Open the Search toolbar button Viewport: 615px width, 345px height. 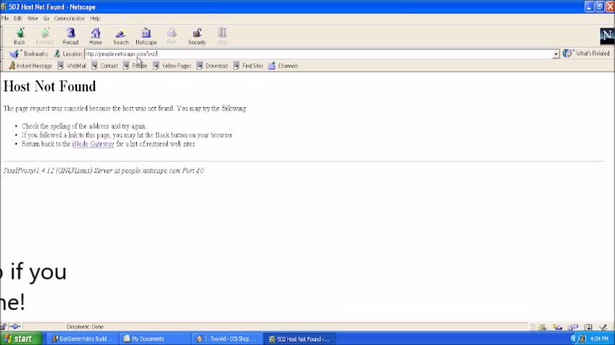point(121,37)
